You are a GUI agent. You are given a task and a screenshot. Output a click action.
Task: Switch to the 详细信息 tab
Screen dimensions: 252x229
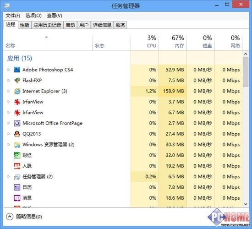102,25
